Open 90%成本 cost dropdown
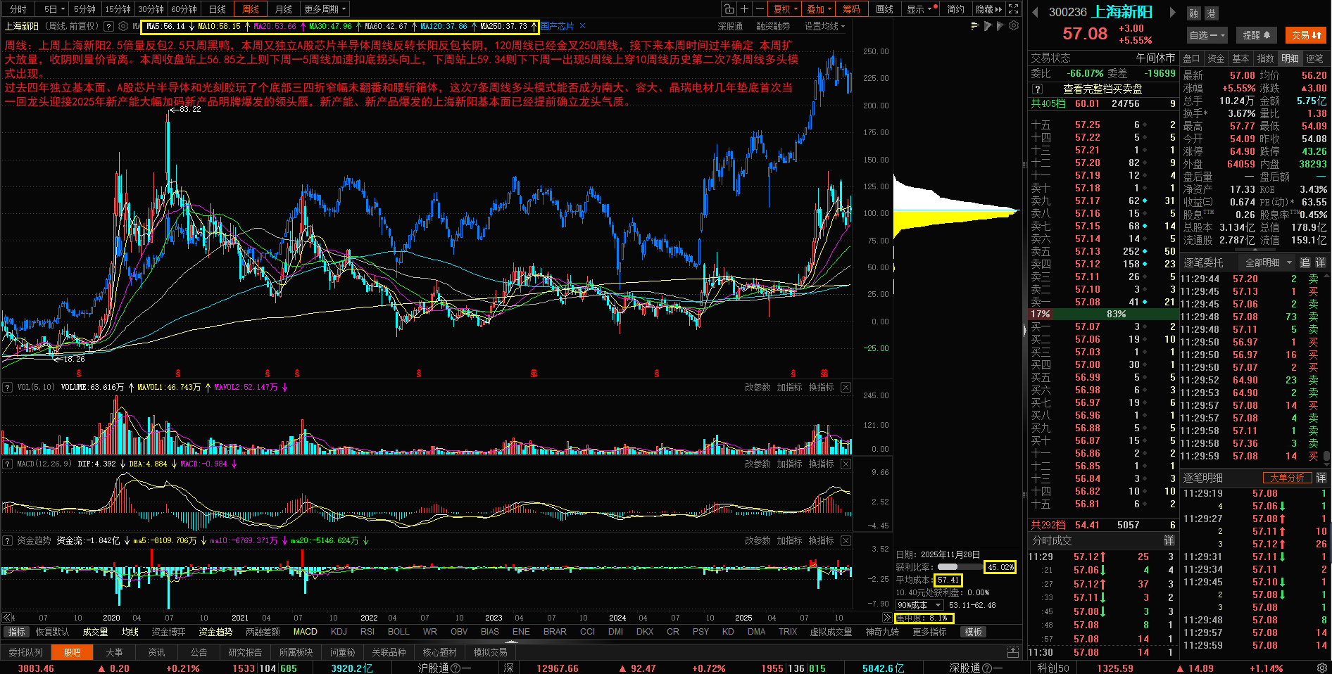Screen dimensions: 1332x674 coord(919,605)
